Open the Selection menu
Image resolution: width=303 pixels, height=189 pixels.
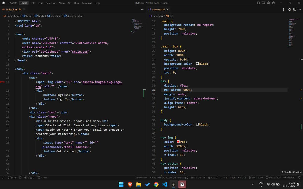[51, 3]
